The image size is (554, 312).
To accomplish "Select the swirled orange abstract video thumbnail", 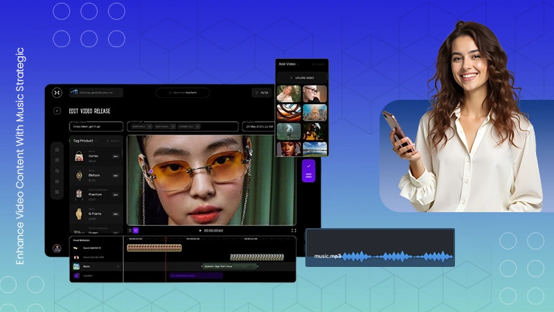I will tap(289, 112).
